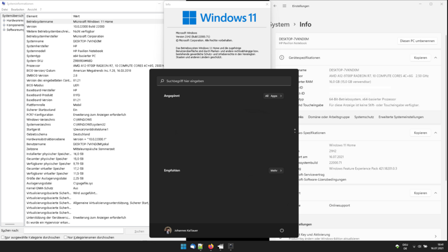Screen dimensions: 448x252
Task: Click the DESKTOP-7VKND0M heading in Einstellungen
Action: 293,39
